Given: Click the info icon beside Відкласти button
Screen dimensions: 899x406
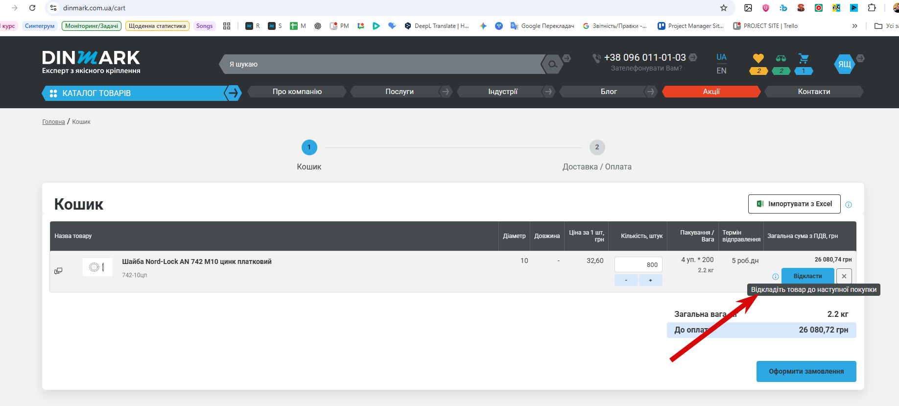Looking at the screenshot, I should (776, 277).
